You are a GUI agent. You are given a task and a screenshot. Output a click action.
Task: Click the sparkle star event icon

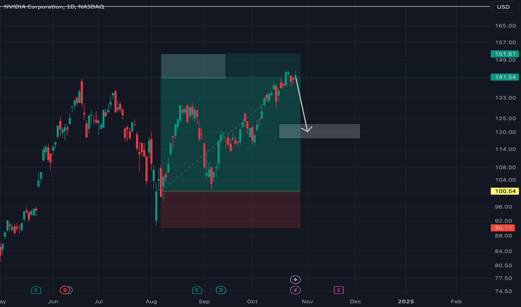coord(295,280)
